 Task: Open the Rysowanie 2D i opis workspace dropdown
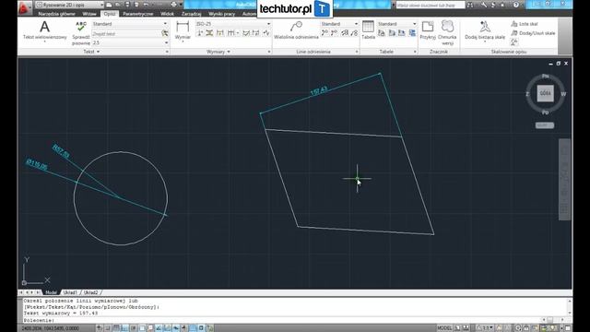[x=70, y=5]
